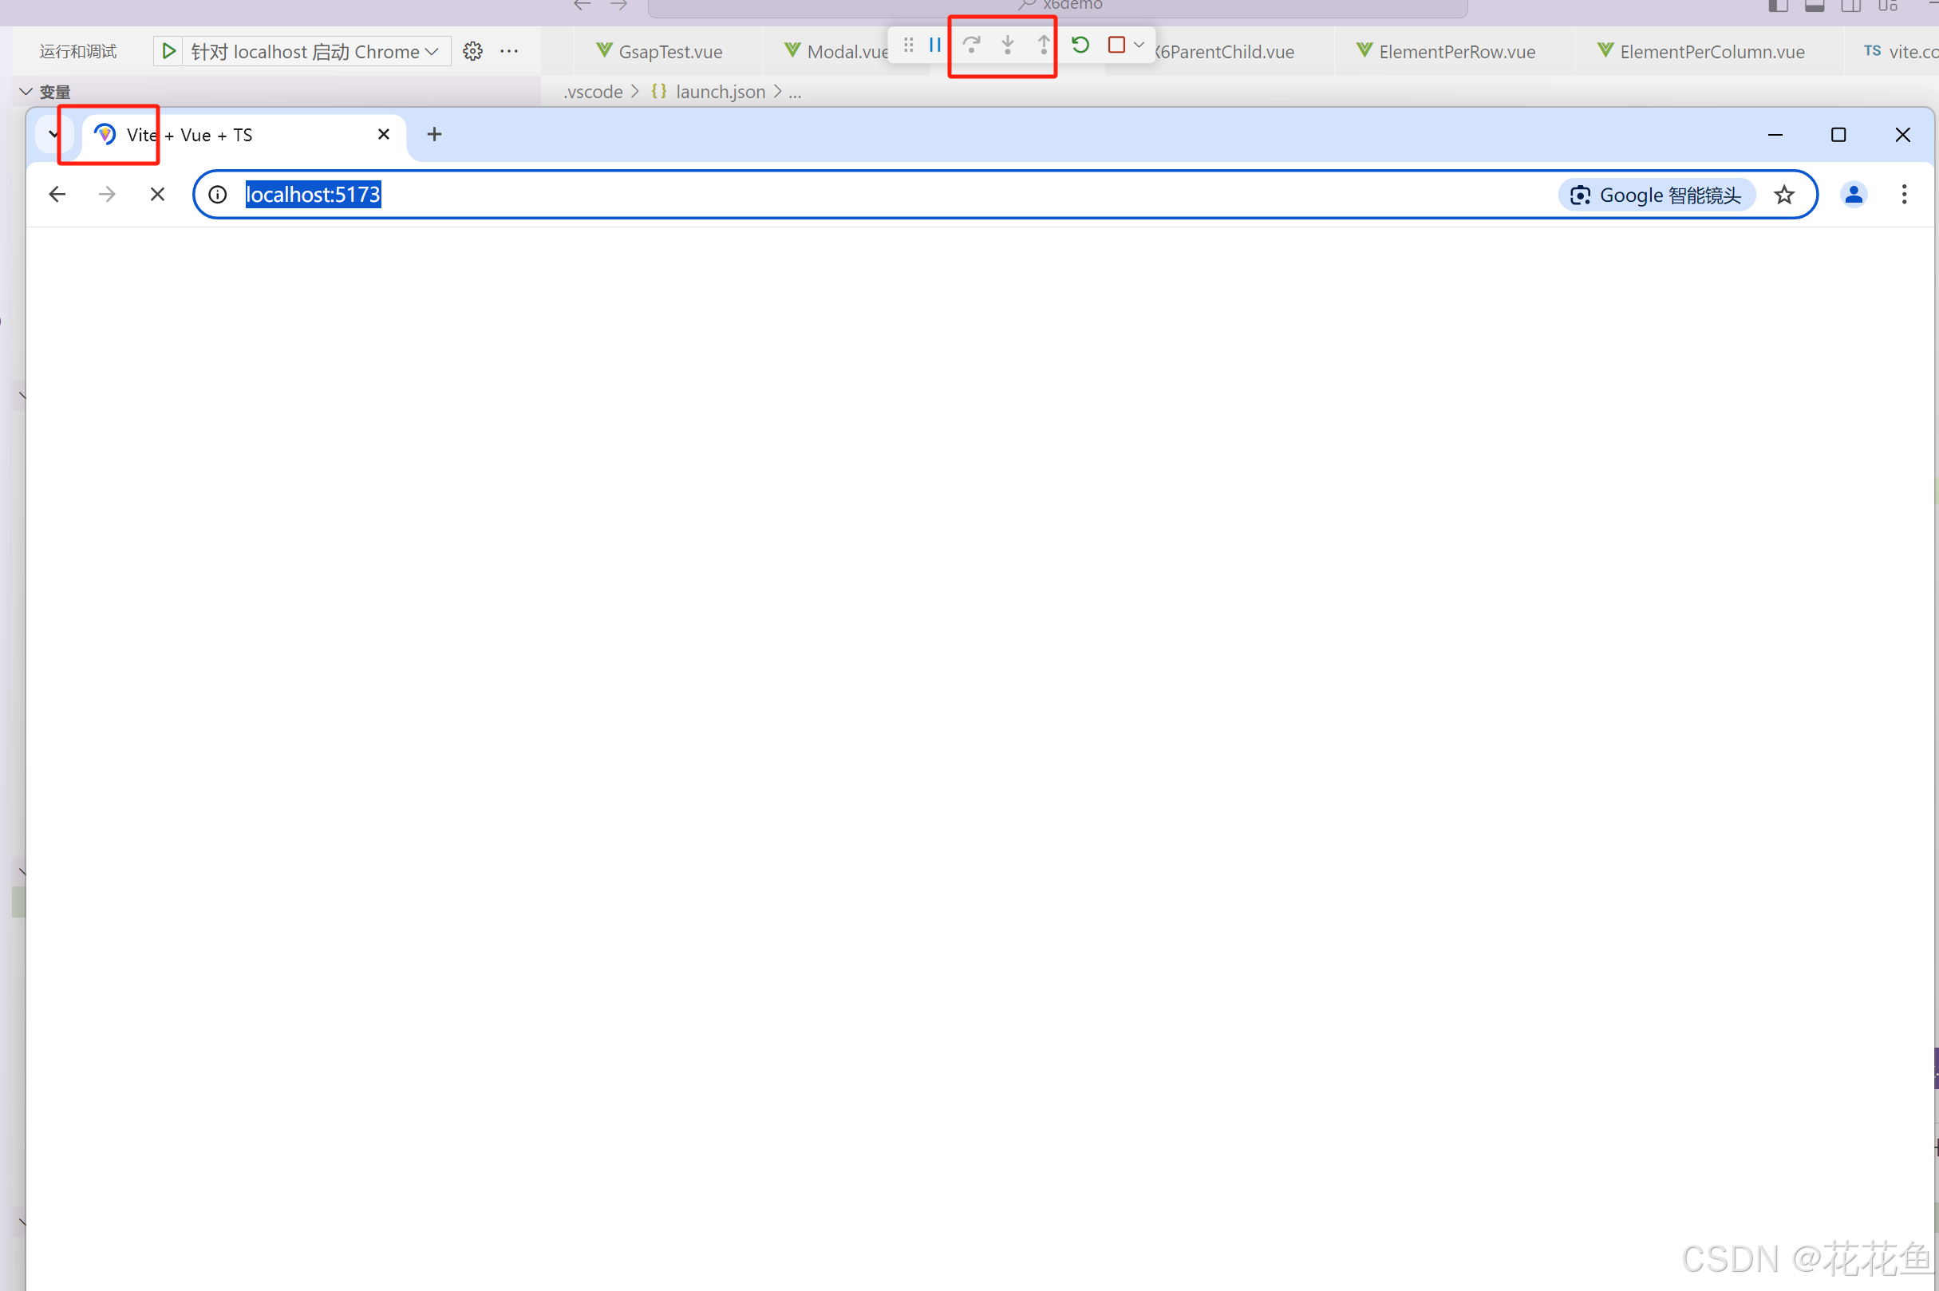Restart the debug session
Viewport: 1939px width, 1291px height.
click(x=1080, y=45)
